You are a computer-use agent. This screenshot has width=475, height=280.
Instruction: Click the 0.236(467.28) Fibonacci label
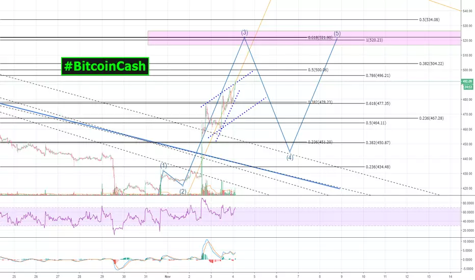coord(431,118)
